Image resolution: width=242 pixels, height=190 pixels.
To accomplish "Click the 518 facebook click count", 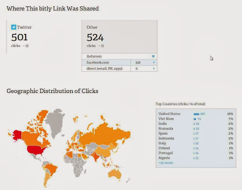I will pyautogui.click(x=138, y=62).
